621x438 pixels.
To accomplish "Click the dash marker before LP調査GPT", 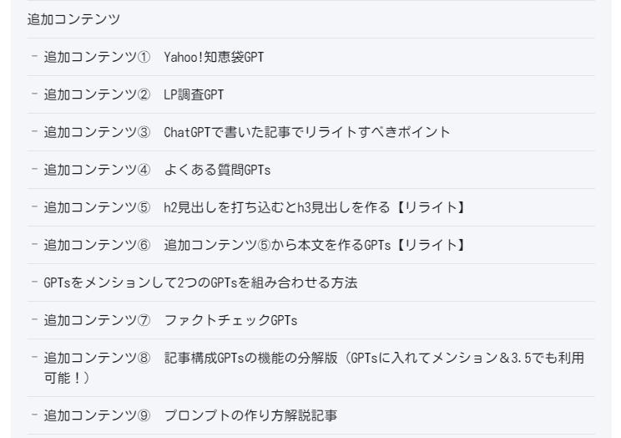I will click(x=34, y=94).
